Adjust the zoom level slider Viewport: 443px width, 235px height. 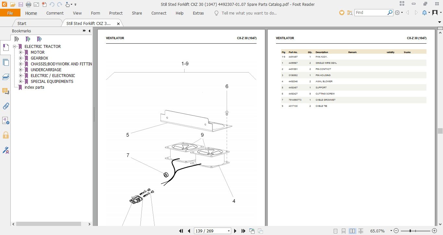pos(410,231)
